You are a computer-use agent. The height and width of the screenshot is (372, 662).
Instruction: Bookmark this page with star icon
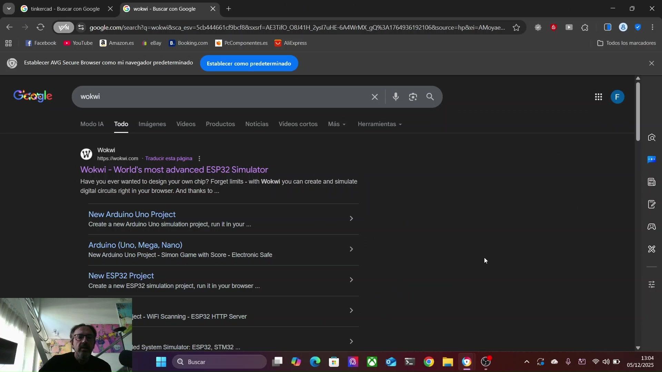tap(516, 28)
